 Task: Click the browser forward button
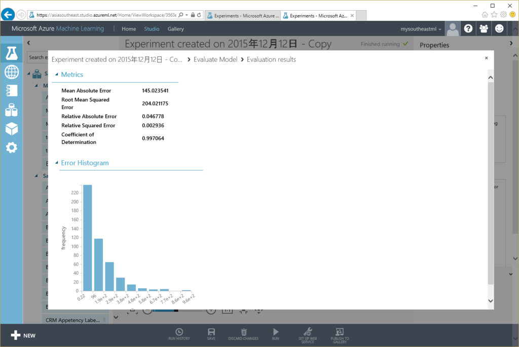click(x=21, y=15)
